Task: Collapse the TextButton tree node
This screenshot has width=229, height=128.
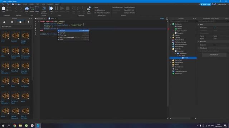Action: tap(175, 53)
